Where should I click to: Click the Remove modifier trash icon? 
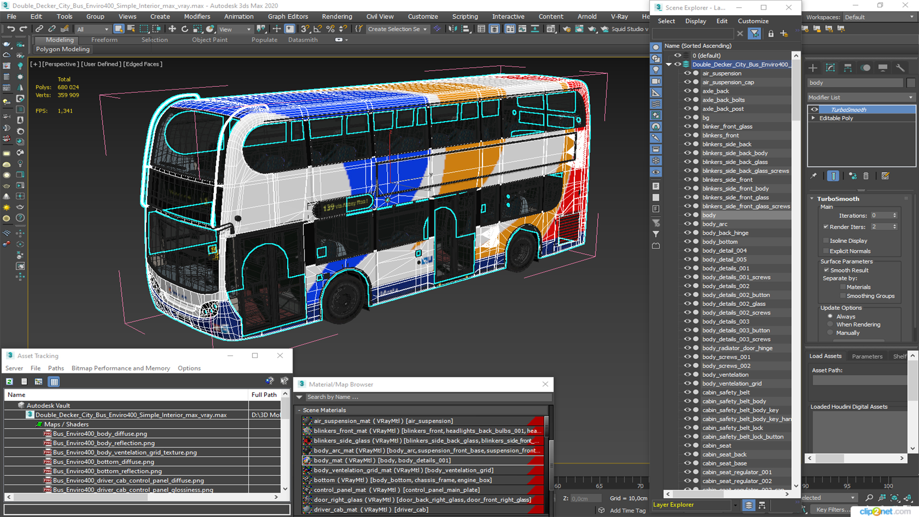pos(866,176)
